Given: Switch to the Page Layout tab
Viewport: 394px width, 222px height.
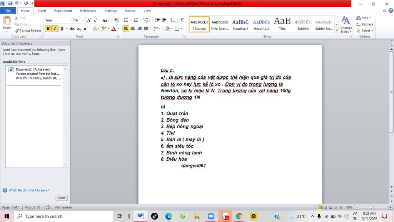Looking at the screenshot, I should coord(63,10).
